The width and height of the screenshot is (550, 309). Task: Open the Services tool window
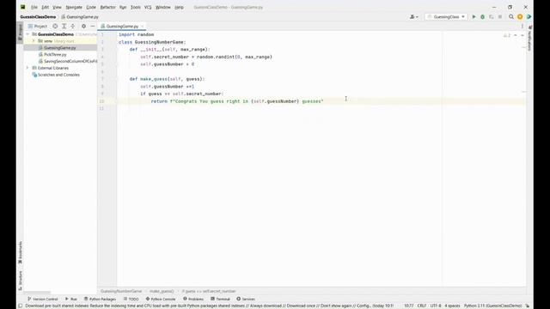tap(246, 300)
